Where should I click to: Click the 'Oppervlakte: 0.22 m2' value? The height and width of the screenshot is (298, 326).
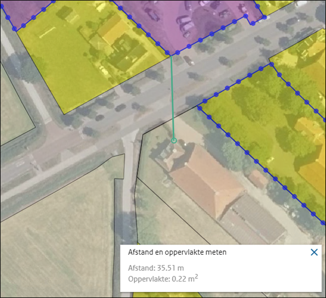point(163,278)
